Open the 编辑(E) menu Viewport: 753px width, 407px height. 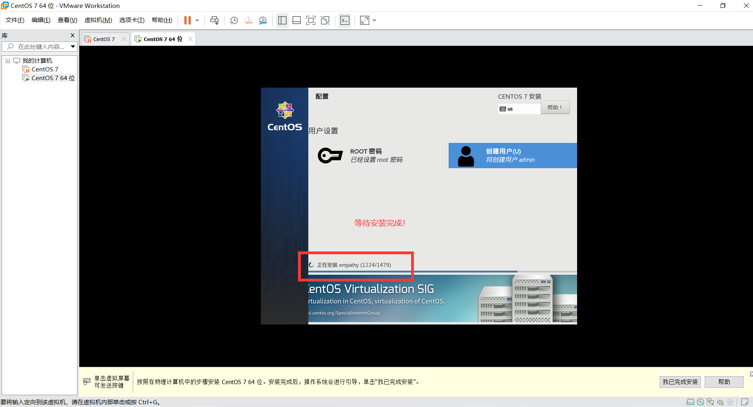coord(41,20)
